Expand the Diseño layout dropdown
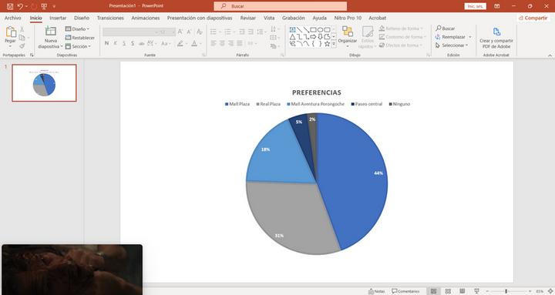 (x=77, y=28)
